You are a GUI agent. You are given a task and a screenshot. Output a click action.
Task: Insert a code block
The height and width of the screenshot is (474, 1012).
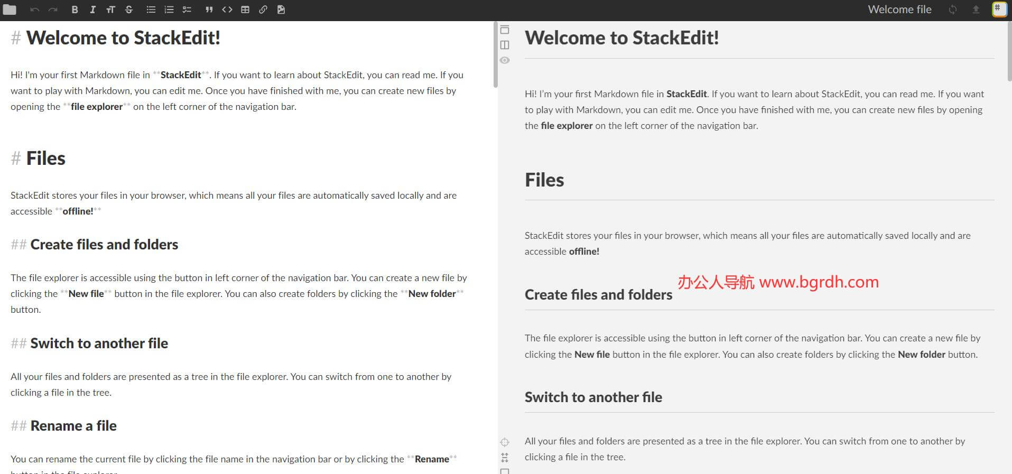(227, 10)
